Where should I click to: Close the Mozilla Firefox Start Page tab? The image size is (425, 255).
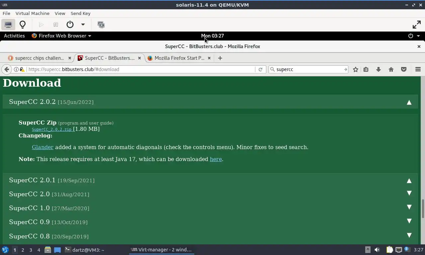point(209,58)
